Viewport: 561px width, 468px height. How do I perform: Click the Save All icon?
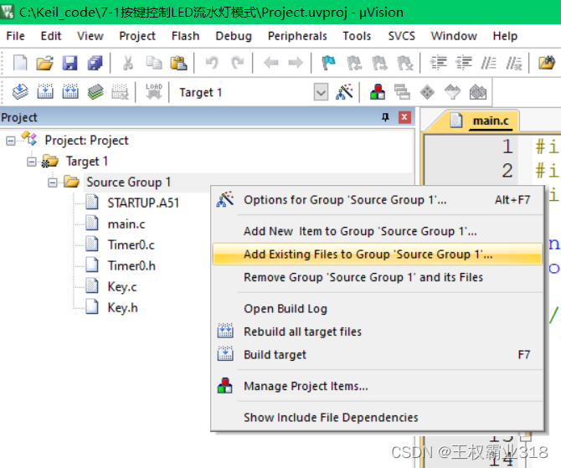95,63
